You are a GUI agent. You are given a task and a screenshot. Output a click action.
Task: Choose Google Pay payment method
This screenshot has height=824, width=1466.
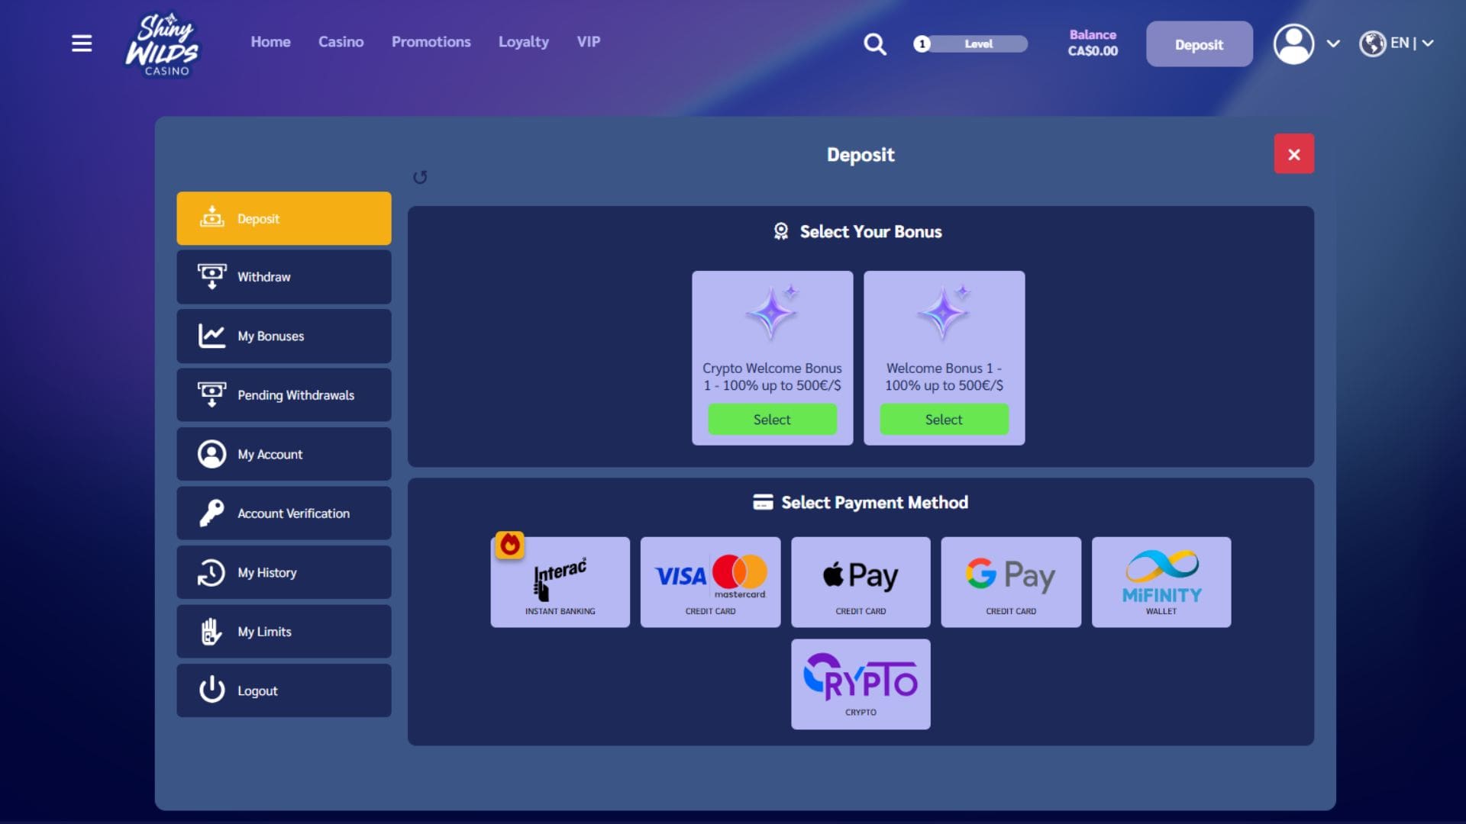coord(1011,582)
